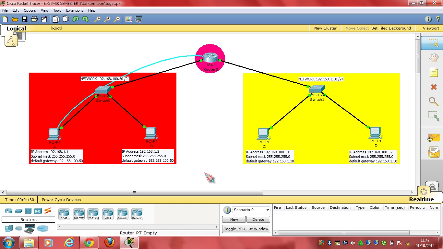Open the Custom Devices Dialog icon

138,19
